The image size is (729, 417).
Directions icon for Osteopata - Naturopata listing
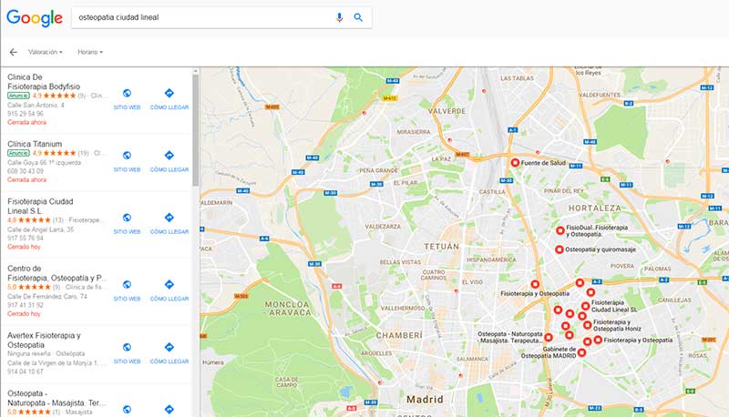pos(169,409)
